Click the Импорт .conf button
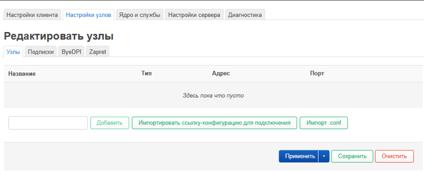424x171 pixels. pyautogui.click(x=324, y=123)
